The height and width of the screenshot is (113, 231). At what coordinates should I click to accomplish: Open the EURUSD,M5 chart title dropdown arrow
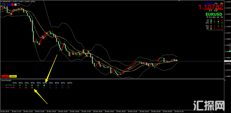pyautogui.click(x=1, y=1)
